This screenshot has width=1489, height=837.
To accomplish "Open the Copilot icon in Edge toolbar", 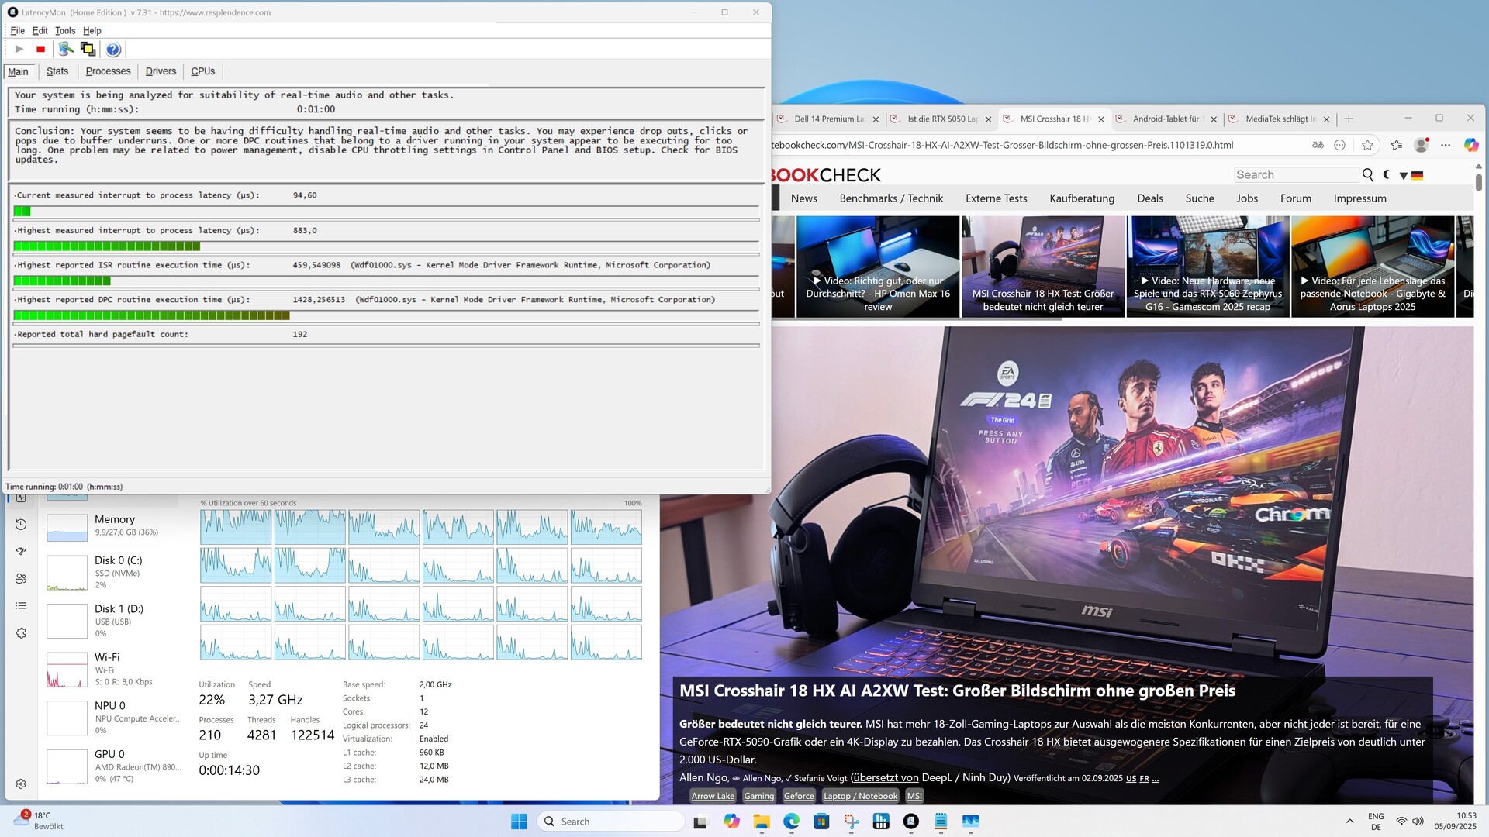I will [x=1470, y=145].
